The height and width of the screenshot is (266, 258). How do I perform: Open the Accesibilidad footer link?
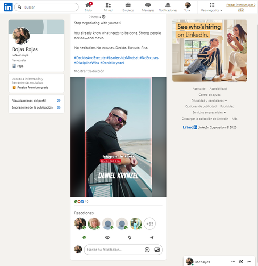[218, 89]
